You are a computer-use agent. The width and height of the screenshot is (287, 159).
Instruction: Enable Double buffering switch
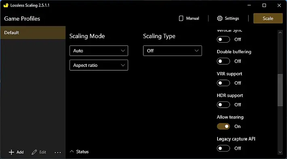point(223,61)
